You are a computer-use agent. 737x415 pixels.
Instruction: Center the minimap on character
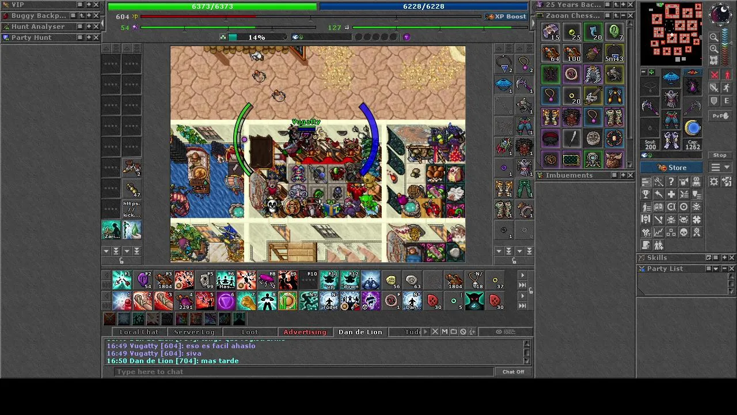[x=714, y=61]
